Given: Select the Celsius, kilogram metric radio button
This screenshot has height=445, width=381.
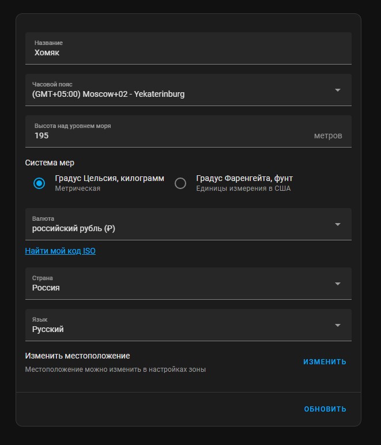Looking at the screenshot, I should click(x=39, y=183).
